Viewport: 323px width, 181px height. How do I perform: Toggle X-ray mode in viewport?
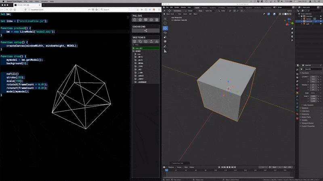(280, 14)
